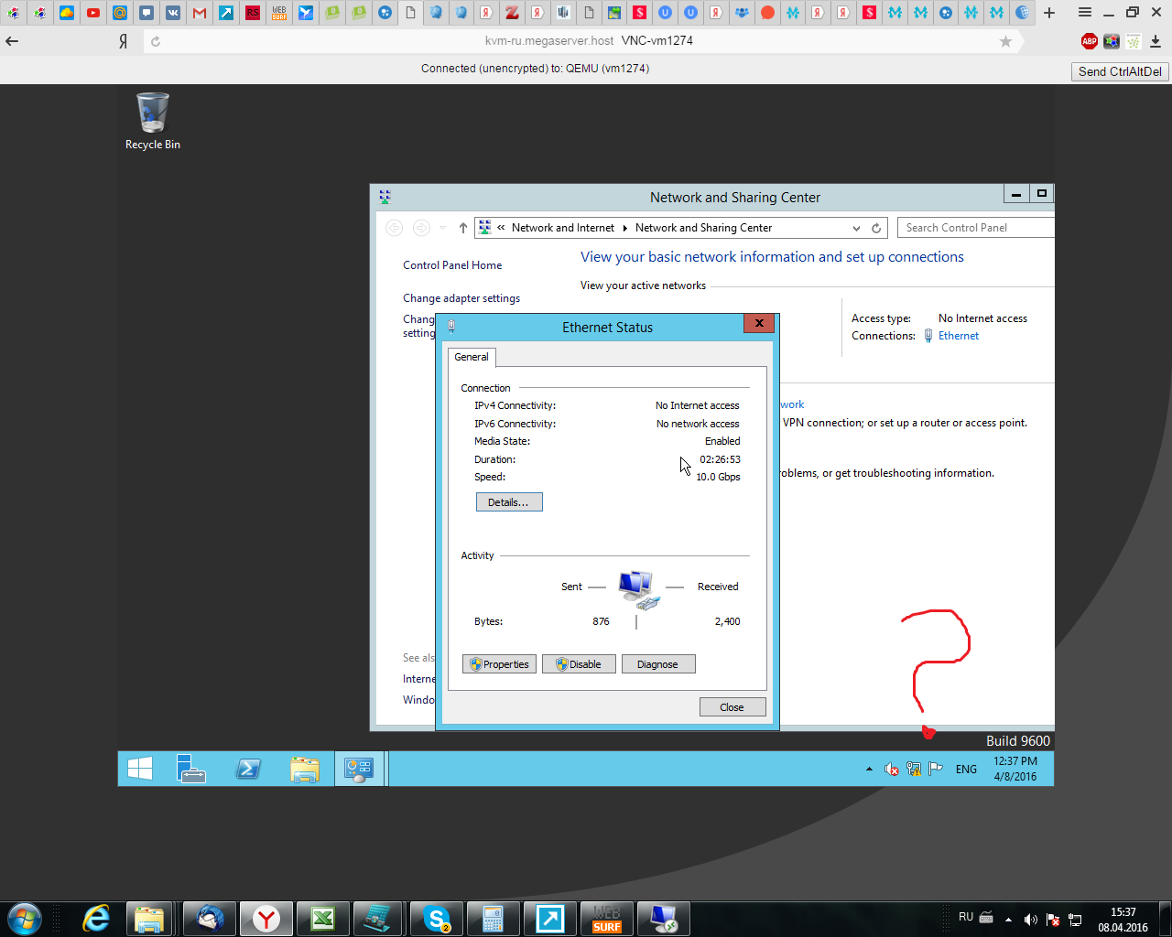Open Calculator on the host taskbar
Image resolution: width=1172 pixels, height=937 pixels.
point(494,919)
